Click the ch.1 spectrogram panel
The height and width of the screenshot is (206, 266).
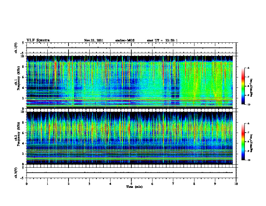coord(130,82)
